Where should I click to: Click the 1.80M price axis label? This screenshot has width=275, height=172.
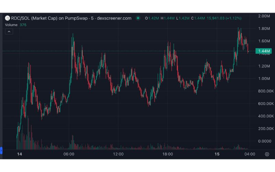pyautogui.click(x=264, y=29)
